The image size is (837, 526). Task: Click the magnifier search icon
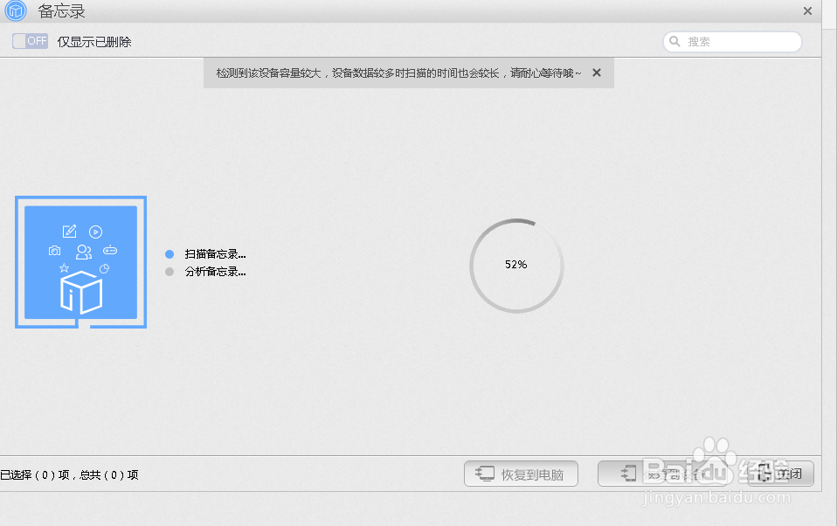coord(674,41)
